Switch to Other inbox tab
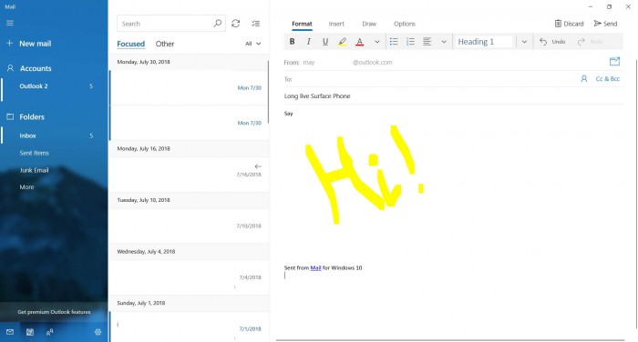This screenshot has height=342, width=638. [165, 44]
